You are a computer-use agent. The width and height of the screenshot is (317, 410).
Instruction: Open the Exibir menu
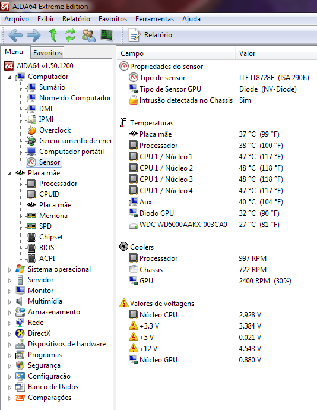coord(46,19)
